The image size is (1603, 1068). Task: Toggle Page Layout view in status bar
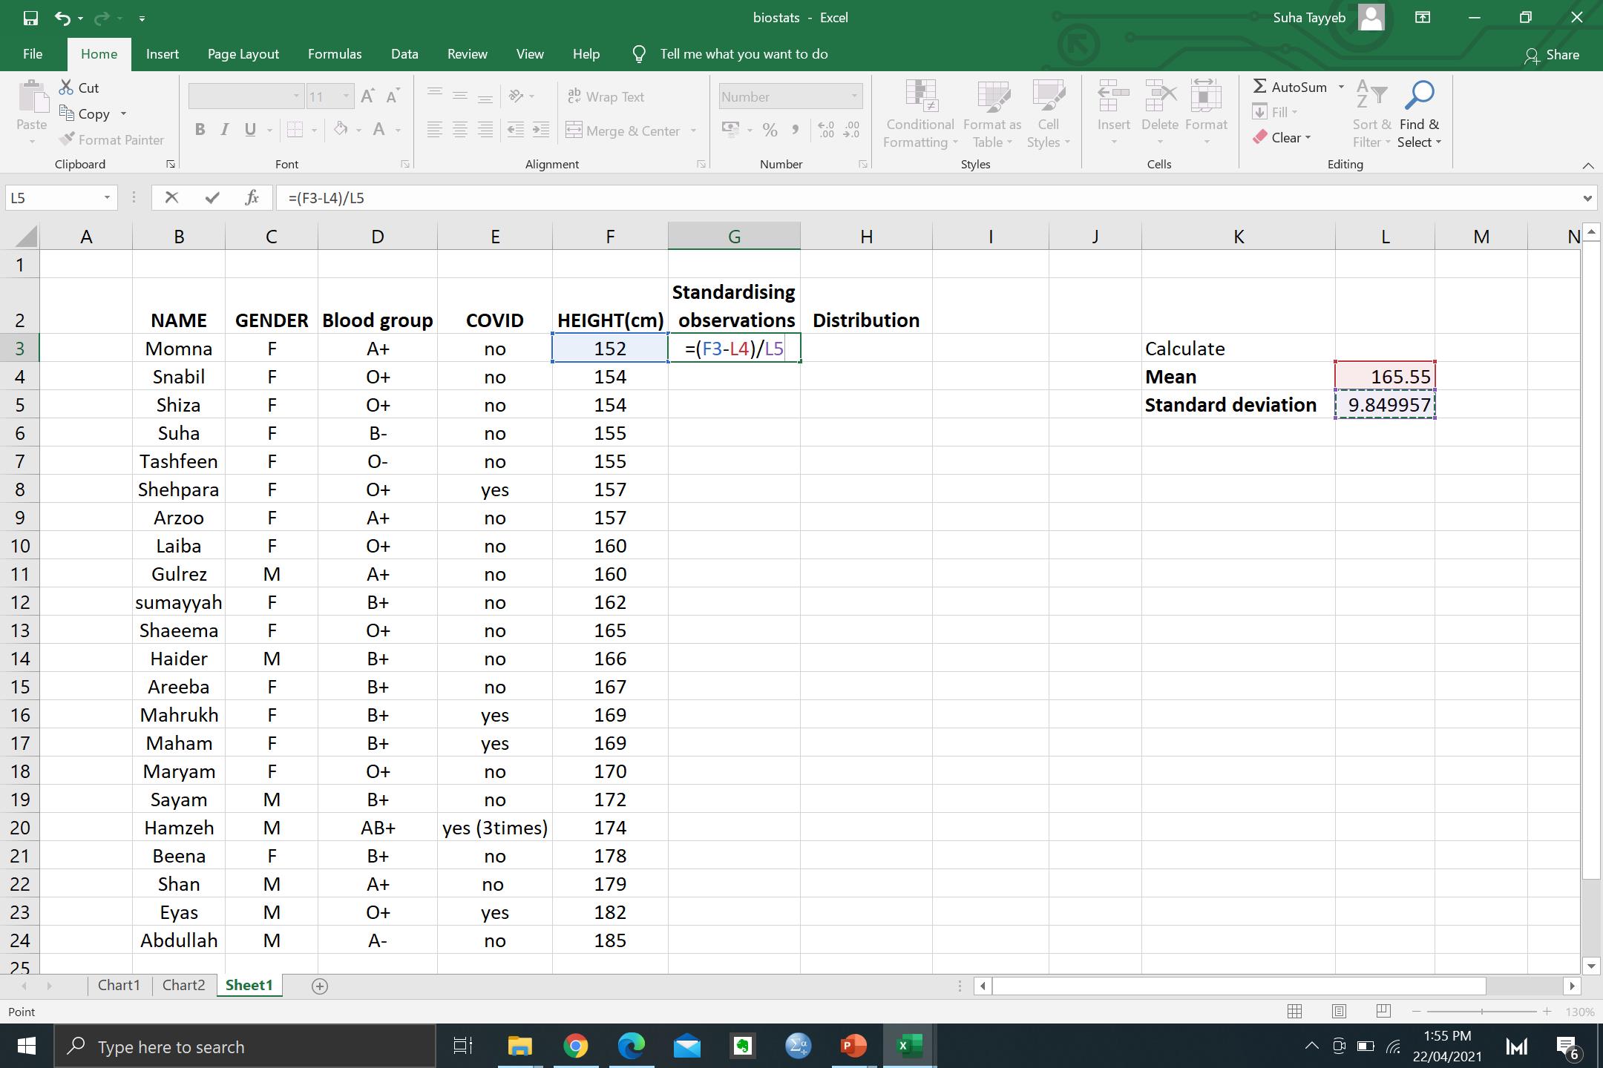click(1339, 1012)
